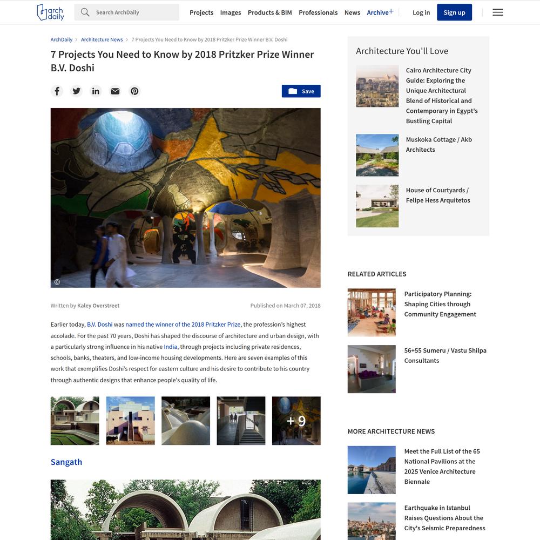Pin the article on Pinterest

(134, 91)
